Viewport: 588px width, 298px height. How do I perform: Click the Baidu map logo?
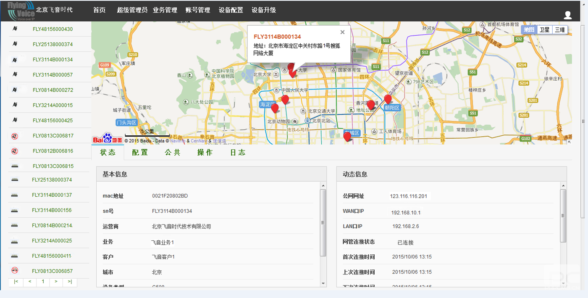tap(108, 139)
